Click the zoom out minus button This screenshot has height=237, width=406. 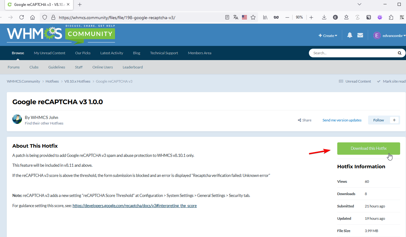[287, 18]
